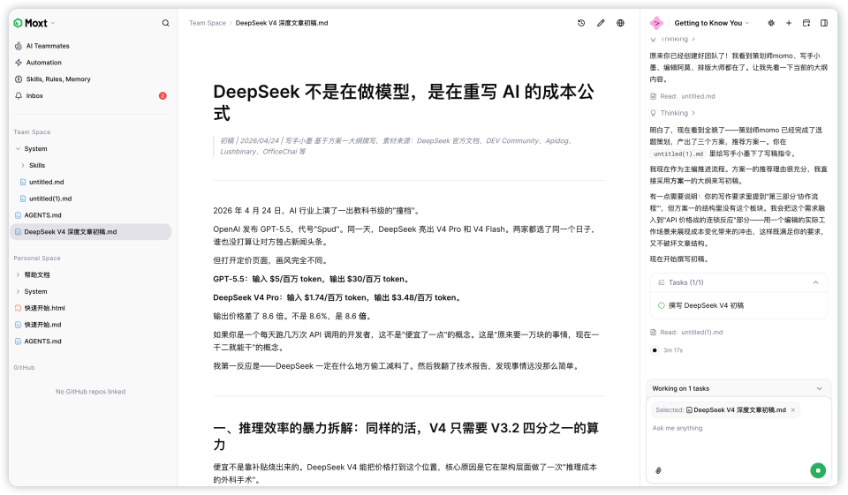848x495 pixels.
Task: Click the Moxt logo icon
Action: (x=18, y=23)
